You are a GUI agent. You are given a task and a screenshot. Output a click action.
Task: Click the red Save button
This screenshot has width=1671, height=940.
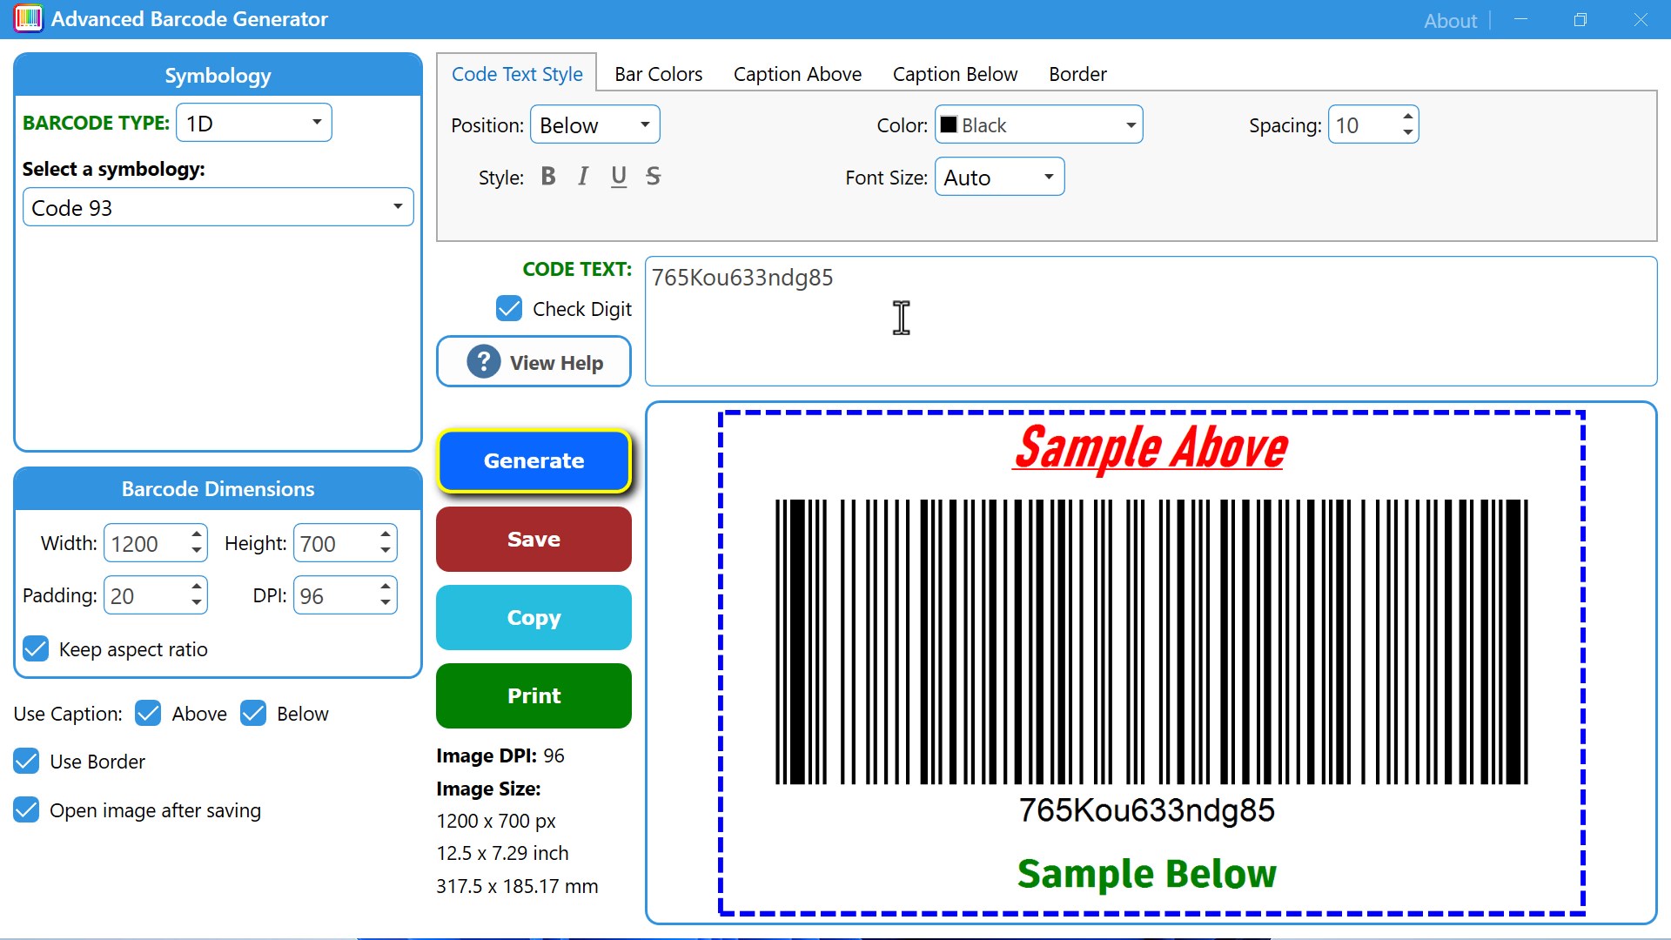[534, 540]
